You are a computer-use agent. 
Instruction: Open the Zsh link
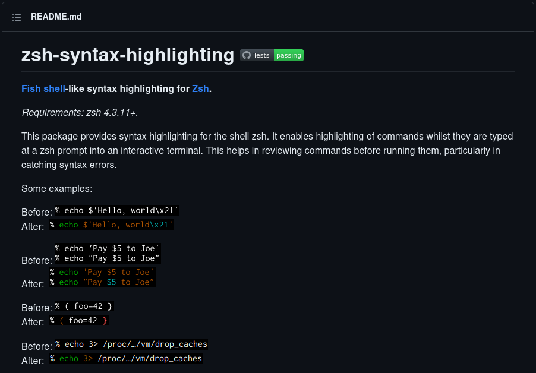pyautogui.click(x=200, y=89)
